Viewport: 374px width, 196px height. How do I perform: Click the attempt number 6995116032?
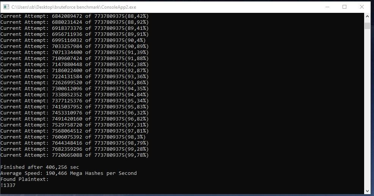click(67, 40)
